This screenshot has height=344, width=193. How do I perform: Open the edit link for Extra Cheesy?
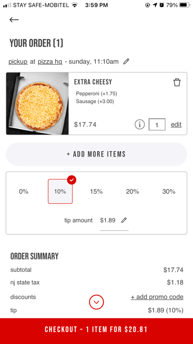176,125
